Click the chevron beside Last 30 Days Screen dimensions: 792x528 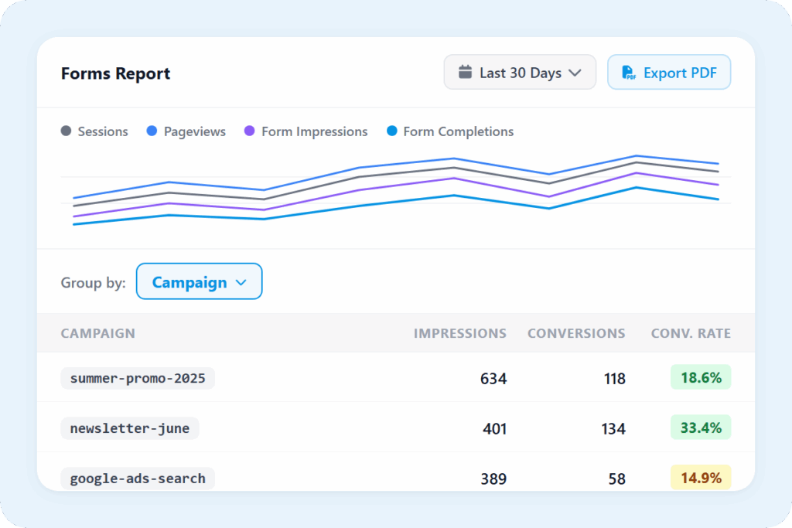575,73
